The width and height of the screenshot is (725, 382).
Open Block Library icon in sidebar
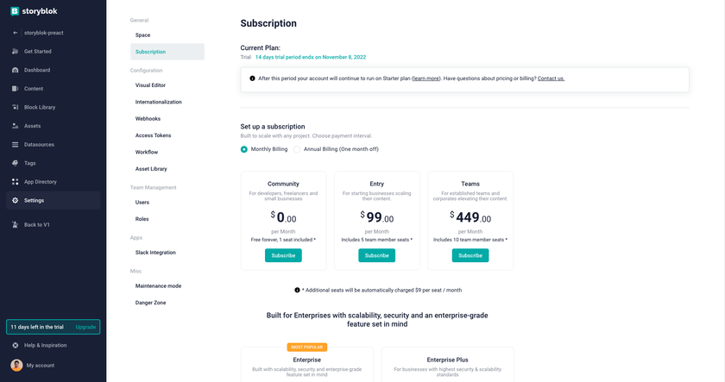[x=16, y=107]
